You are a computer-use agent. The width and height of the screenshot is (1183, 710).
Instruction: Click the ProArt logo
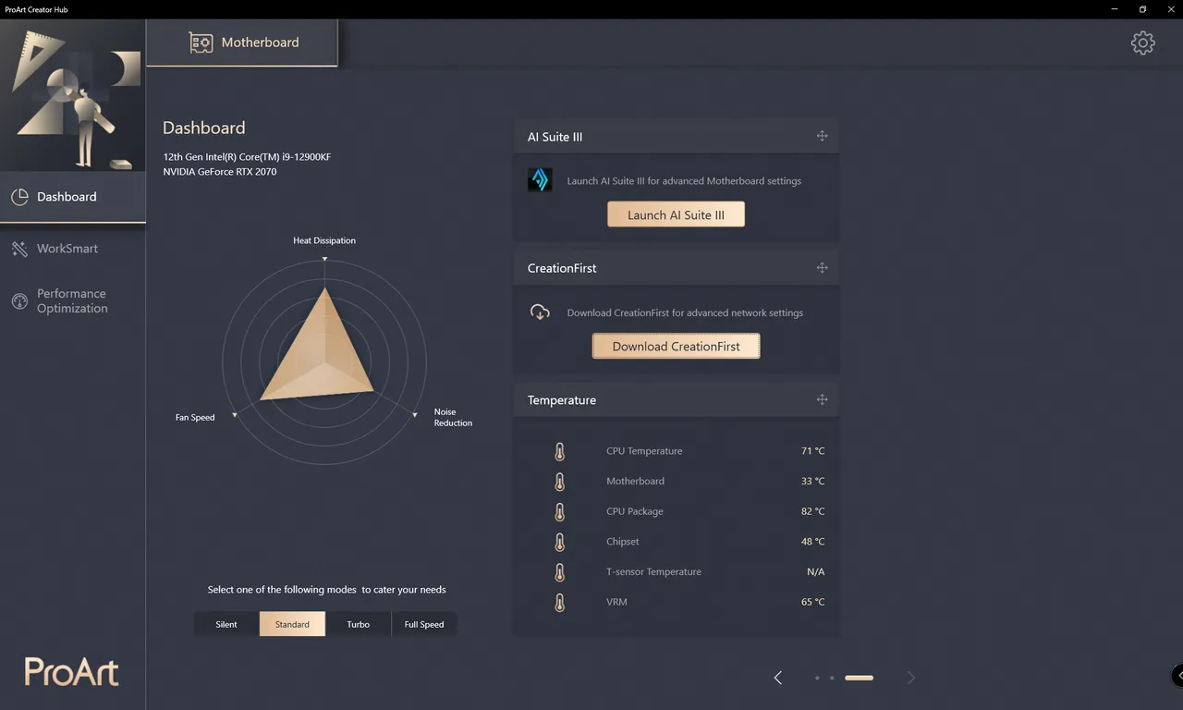tap(72, 671)
